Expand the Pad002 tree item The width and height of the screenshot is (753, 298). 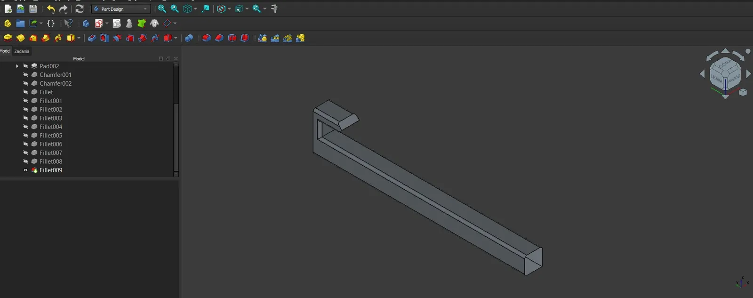pos(17,66)
